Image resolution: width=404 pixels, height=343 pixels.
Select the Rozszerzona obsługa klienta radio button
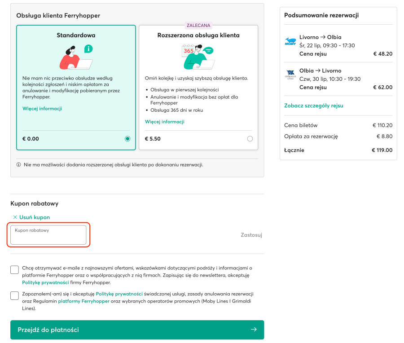[250, 139]
